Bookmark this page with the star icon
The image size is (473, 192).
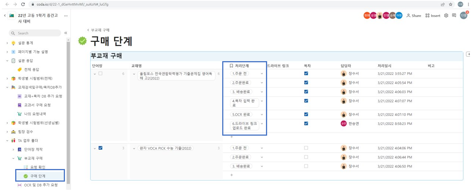tap(450, 4)
